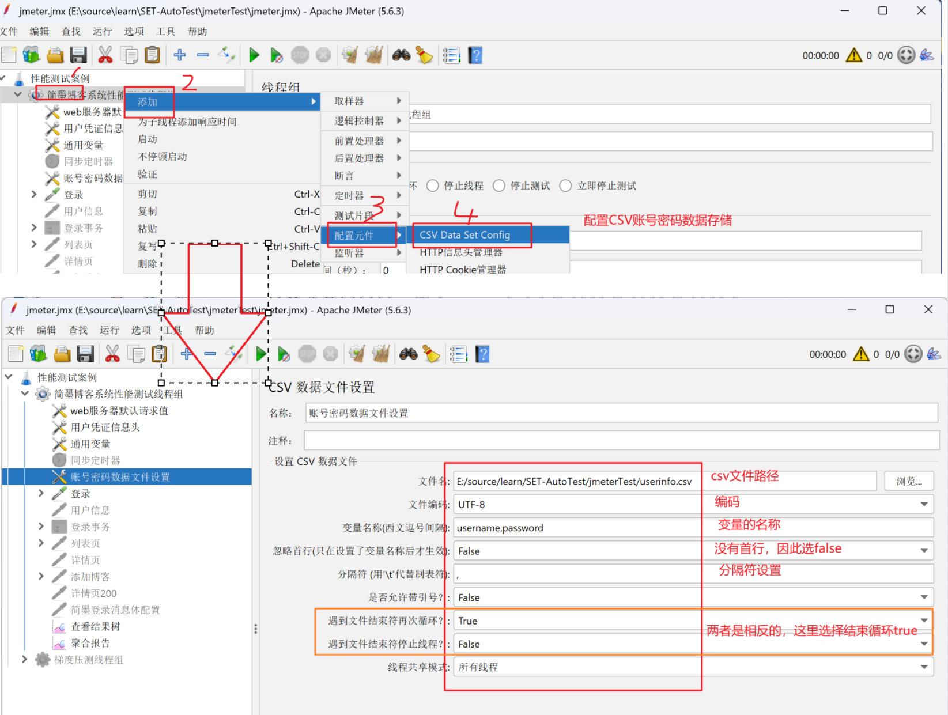Click 复制 in context menu
The image size is (948, 715).
click(148, 211)
